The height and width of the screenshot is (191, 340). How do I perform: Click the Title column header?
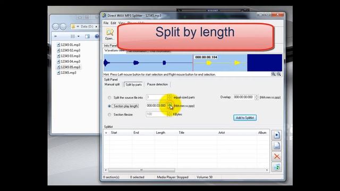click(x=197, y=133)
